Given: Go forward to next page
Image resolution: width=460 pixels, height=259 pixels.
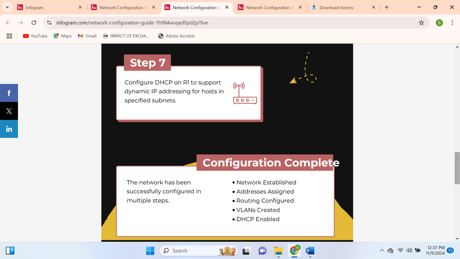Looking at the screenshot, I should coord(21,23).
